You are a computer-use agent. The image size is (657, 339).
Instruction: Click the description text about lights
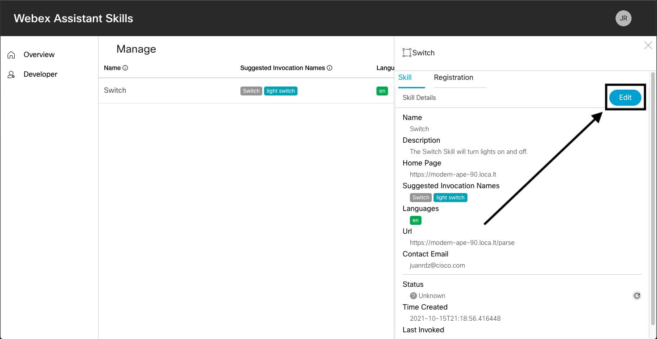click(469, 152)
